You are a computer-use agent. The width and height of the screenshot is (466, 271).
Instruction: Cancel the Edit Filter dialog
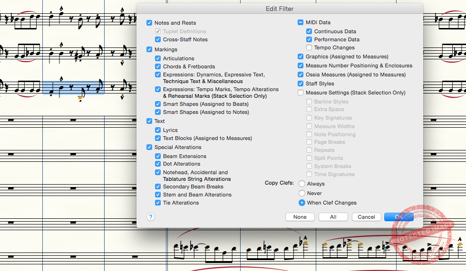pos(366,217)
